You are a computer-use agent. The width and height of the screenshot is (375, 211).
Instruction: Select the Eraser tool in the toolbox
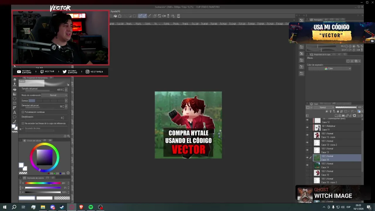coord(15,80)
